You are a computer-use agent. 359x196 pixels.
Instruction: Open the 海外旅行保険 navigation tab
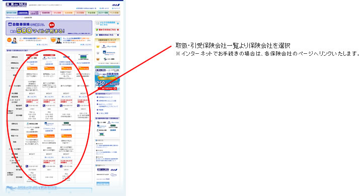pos(12,13)
